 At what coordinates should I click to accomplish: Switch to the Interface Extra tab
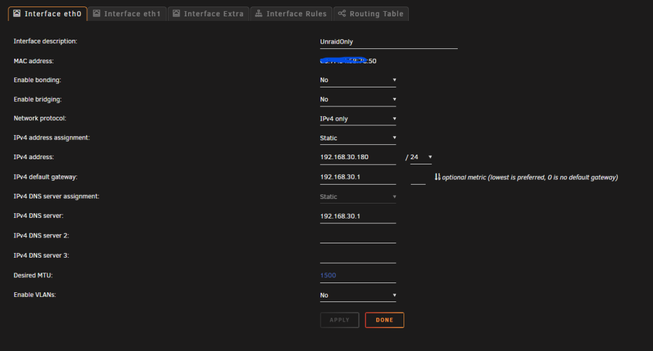pyautogui.click(x=208, y=14)
